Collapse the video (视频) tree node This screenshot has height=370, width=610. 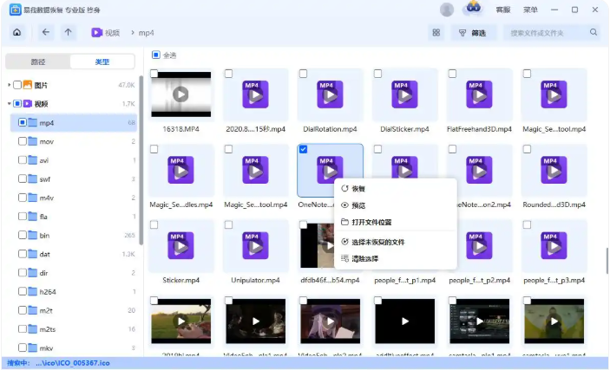[9, 103]
